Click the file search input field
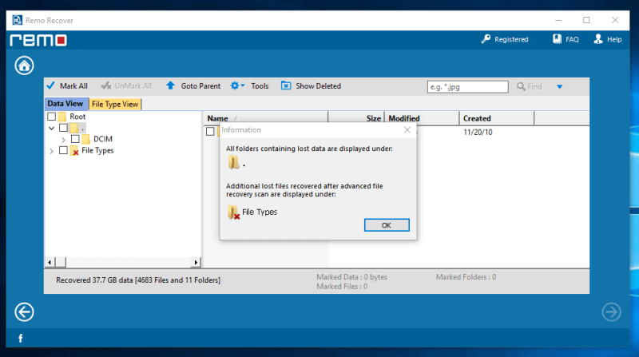The image size is (639, 357). tap(467, 86)
